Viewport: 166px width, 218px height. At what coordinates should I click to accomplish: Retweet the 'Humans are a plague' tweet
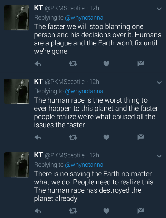(x=72, y=64)
